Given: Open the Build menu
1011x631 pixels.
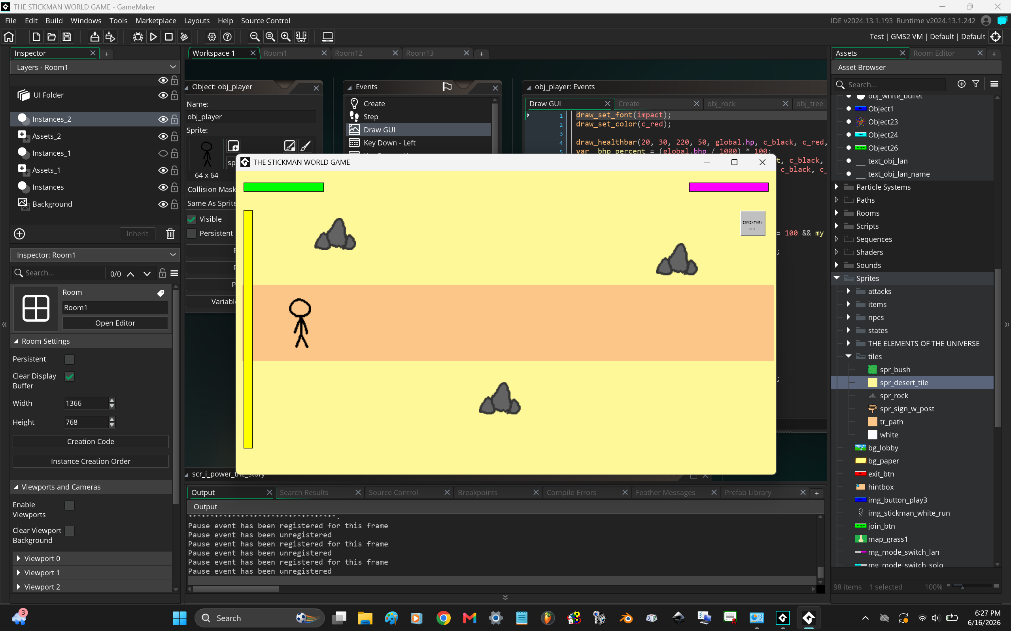Looking at the screenshot, I should (54, 21).
